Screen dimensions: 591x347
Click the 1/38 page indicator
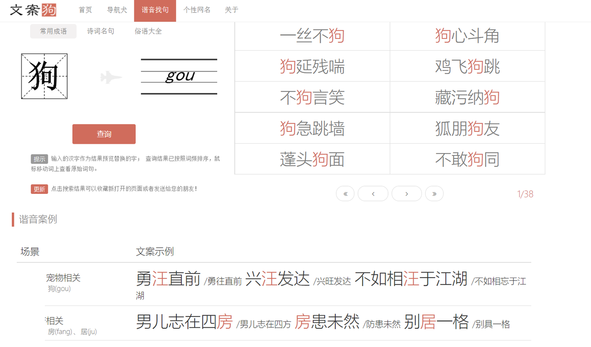pyautogui.click(x=525, y=194)
